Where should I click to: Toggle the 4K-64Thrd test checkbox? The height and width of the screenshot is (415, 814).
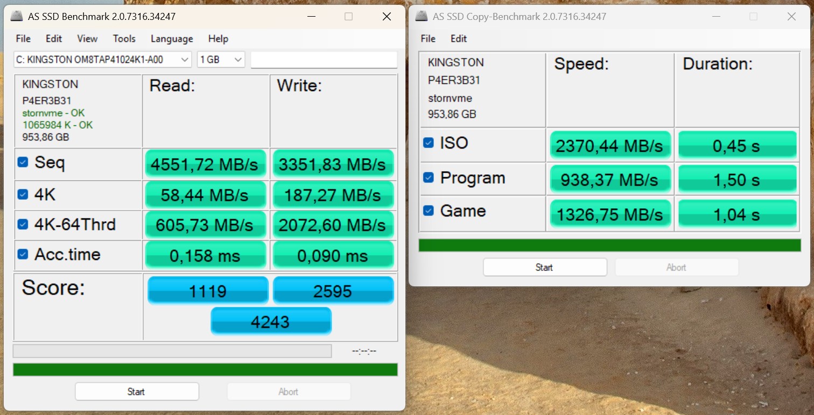23,224
